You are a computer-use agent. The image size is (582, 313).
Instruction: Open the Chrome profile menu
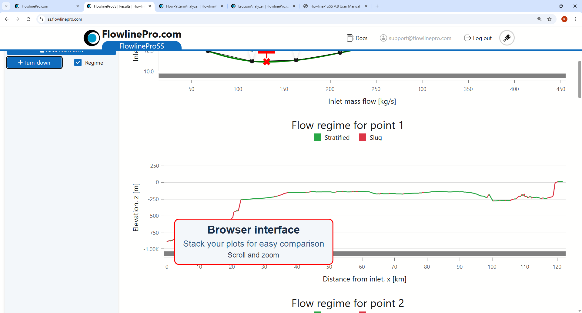click(564, 19)
